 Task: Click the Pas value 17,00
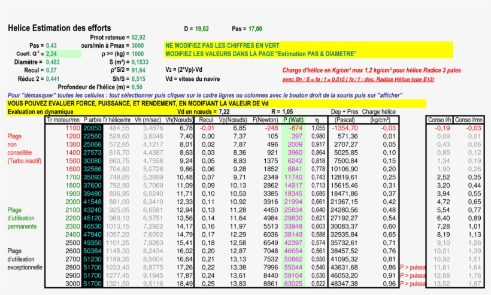pos(255,29)
